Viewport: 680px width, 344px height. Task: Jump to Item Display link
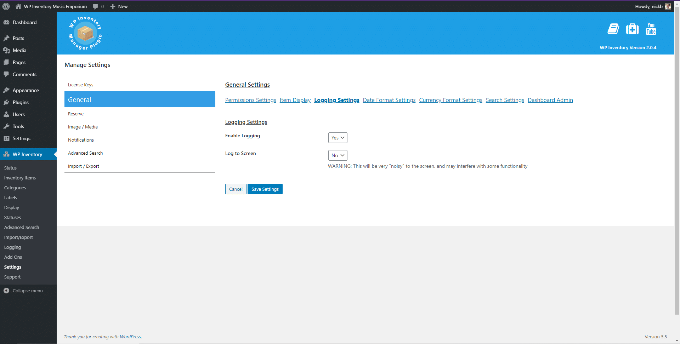tap(295, 100)
